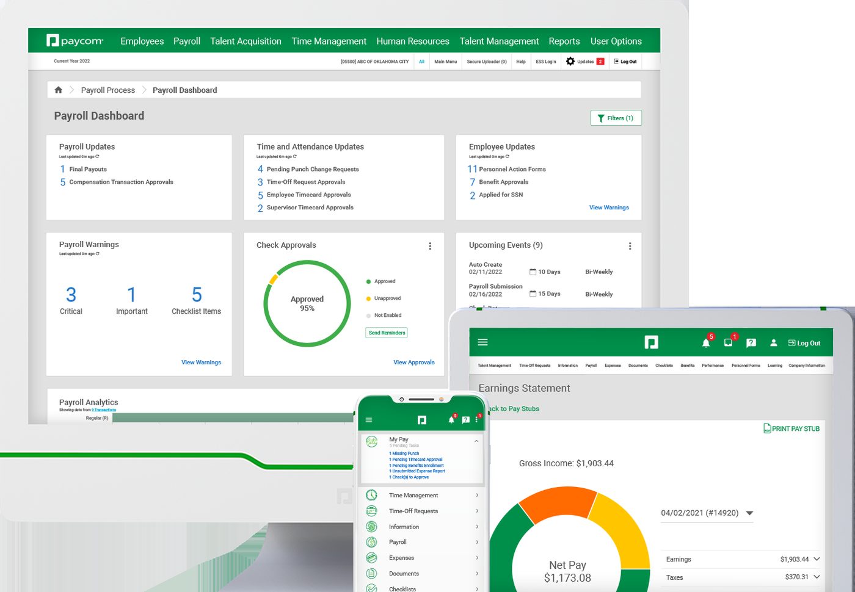855x592 pixels.
Task: Select the Performance tab on the tablet
Action: click(x=713, y=366)
